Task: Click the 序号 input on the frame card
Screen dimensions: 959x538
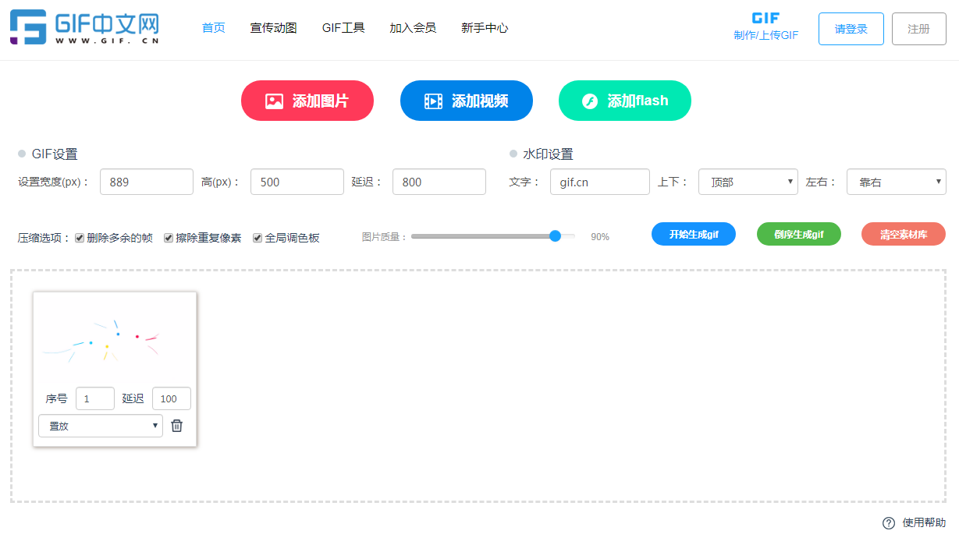Action: 95,398
